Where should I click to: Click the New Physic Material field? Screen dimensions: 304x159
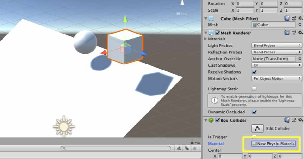click(274, 144)
